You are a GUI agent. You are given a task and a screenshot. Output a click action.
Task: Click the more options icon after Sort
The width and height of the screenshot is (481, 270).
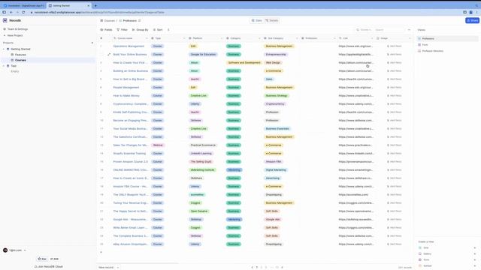(x=168, y=30)
